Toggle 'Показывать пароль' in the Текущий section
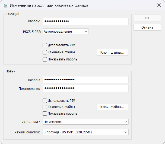This screenshot has width=165, height=144. click(x=45, y=59)
